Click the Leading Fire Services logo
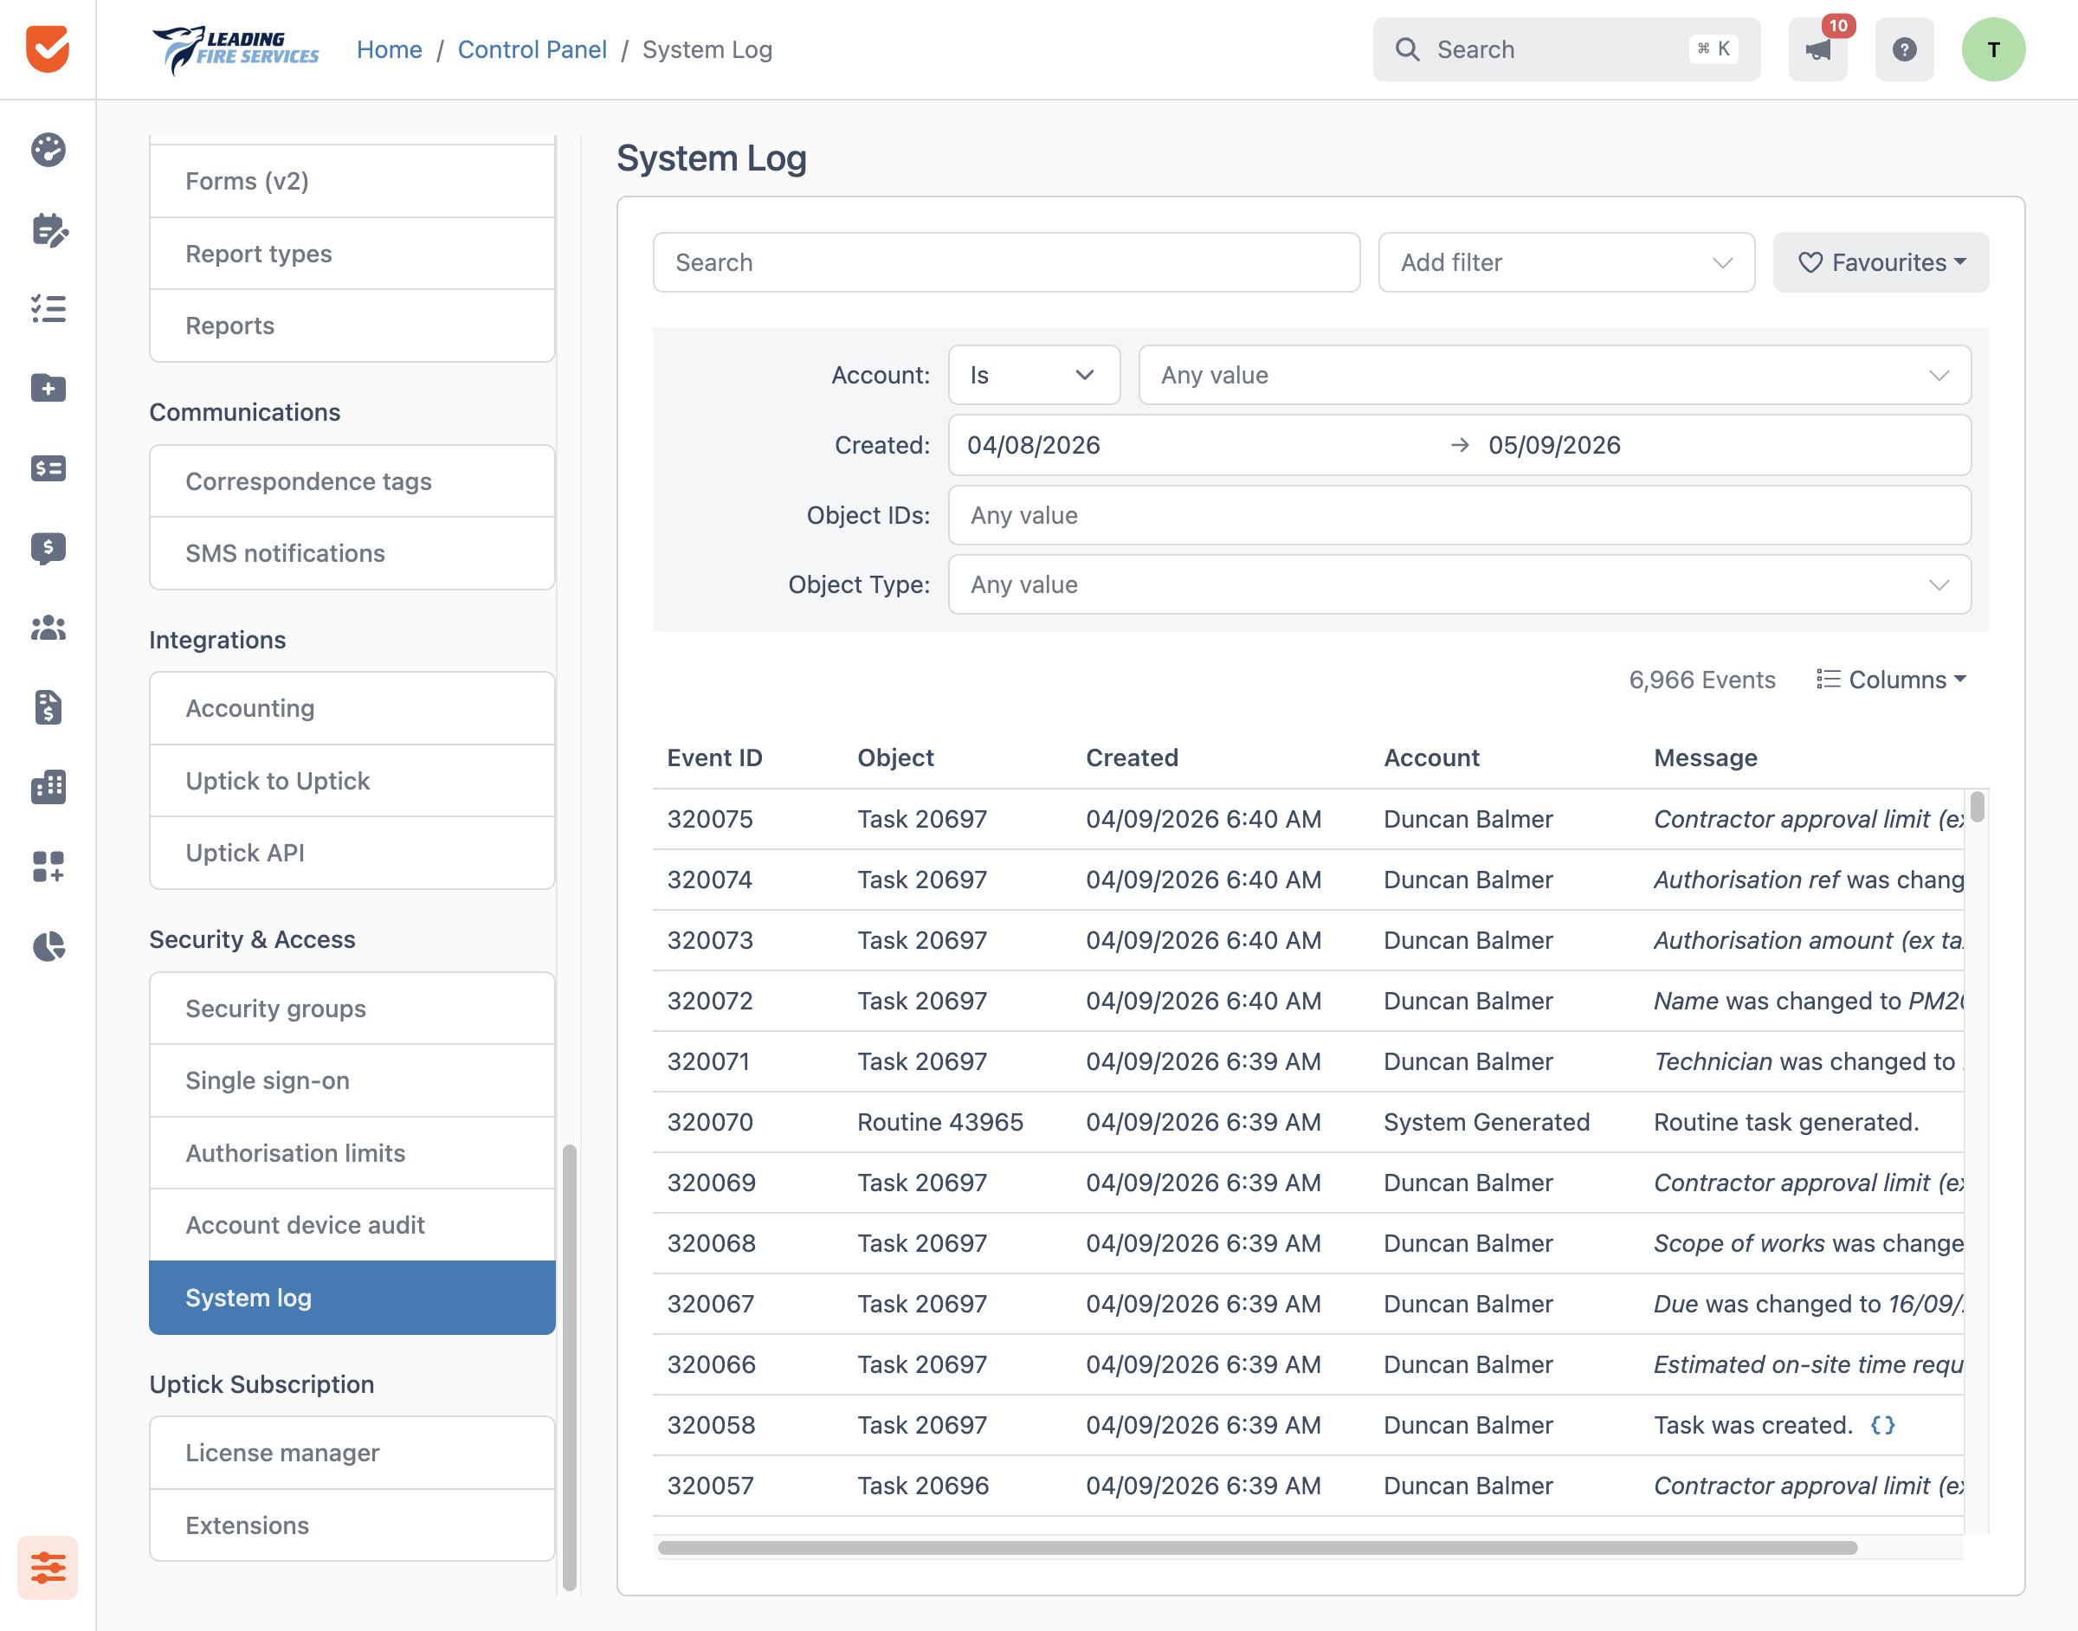Viewport: 2078px width, 1631px height. click(x=235, y=49)
